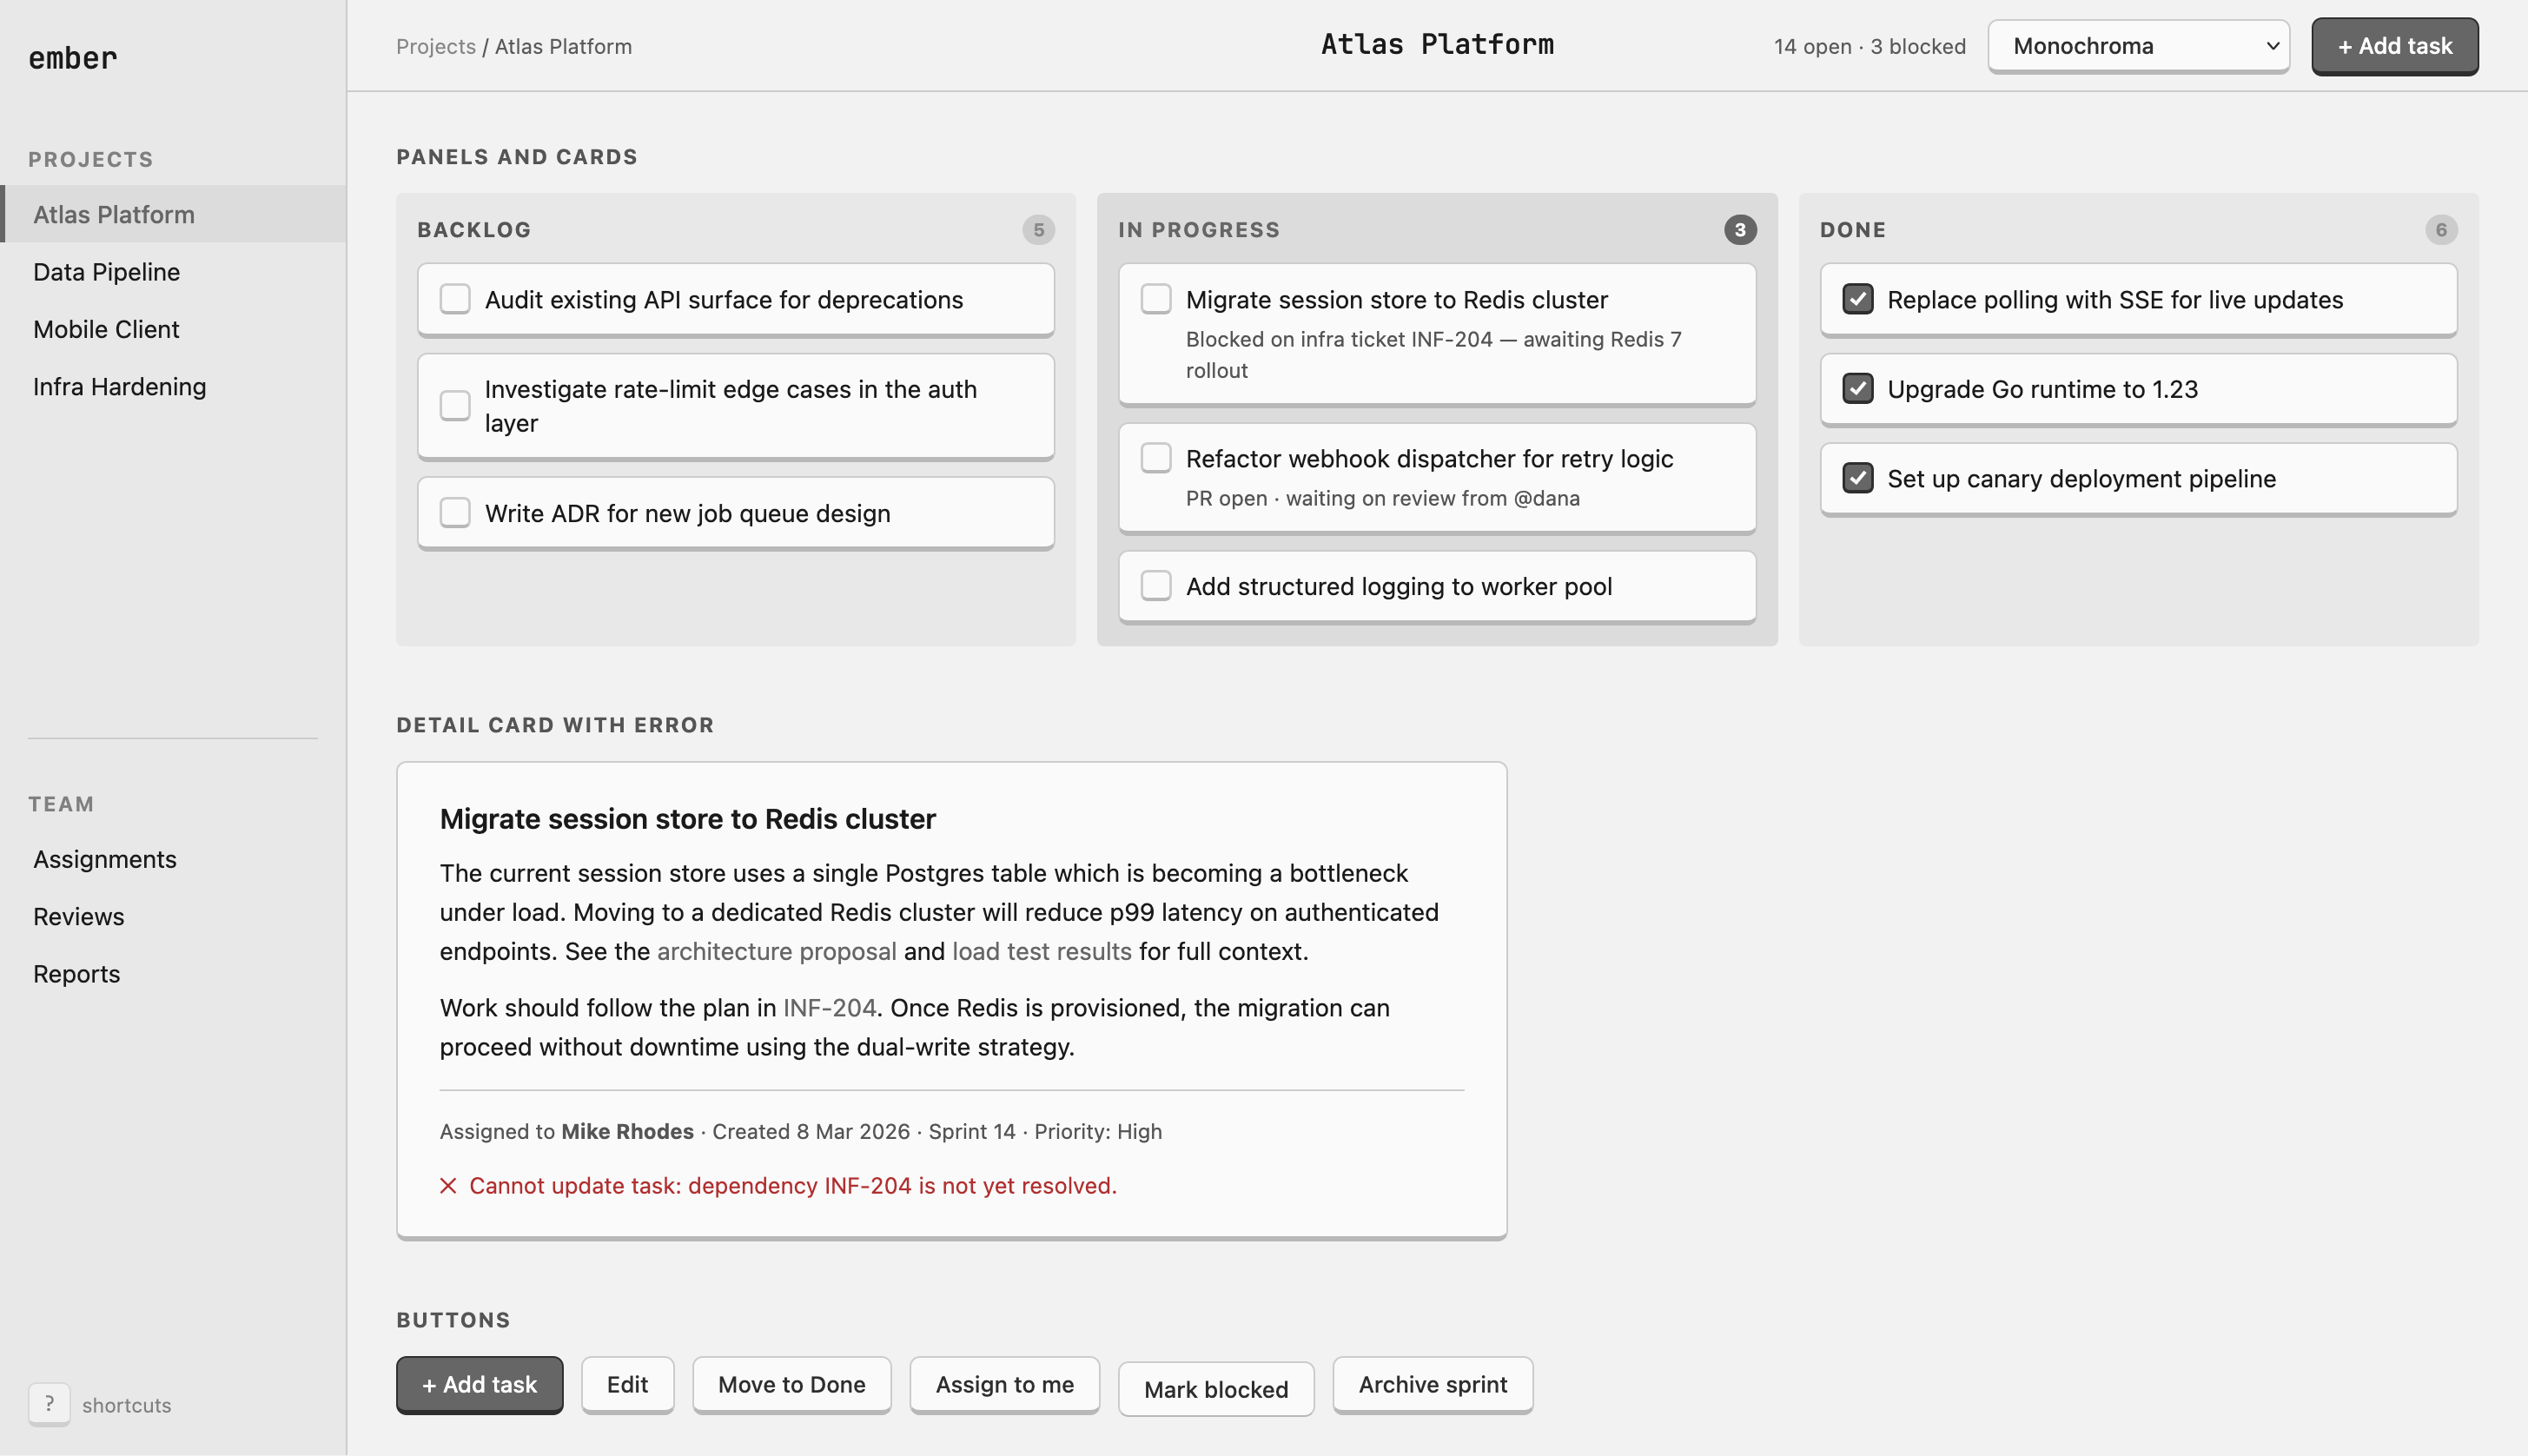This screenshot has height=1456, width=2528.
Task: Click the Backlog count badge
Action: click(1038, 230)
